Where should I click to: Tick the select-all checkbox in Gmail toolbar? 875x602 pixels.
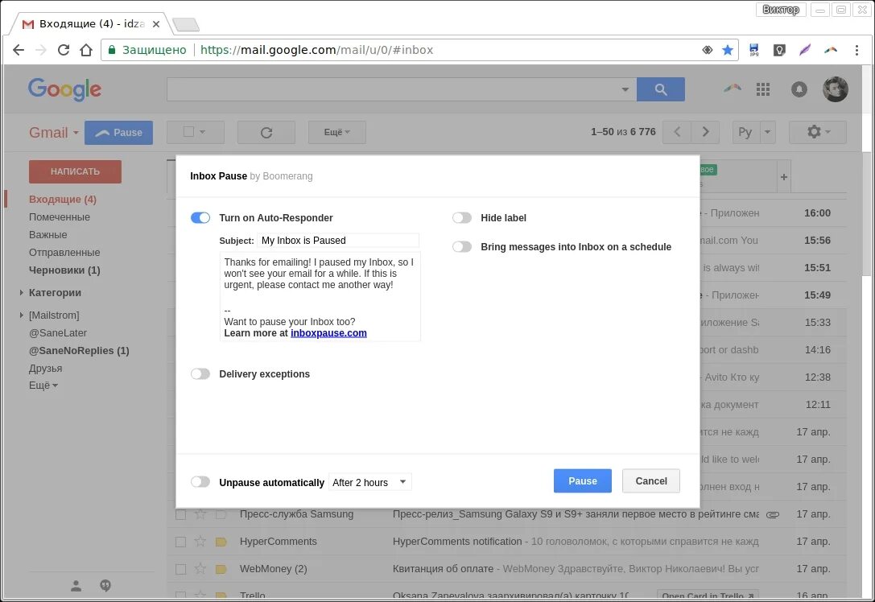click(188, 132)
